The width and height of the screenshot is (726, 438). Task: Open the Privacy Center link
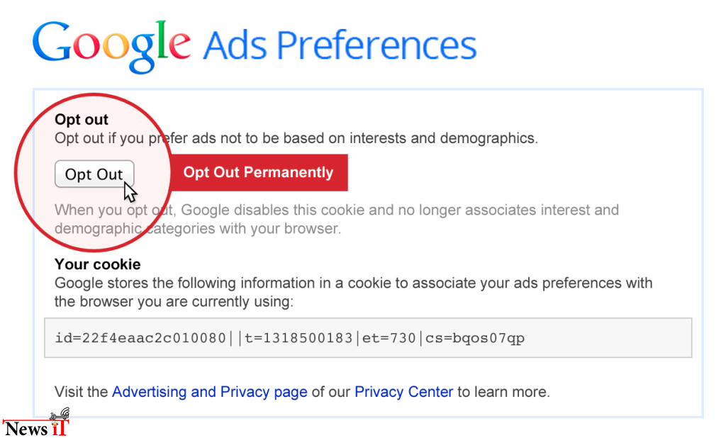coord(403,392)
